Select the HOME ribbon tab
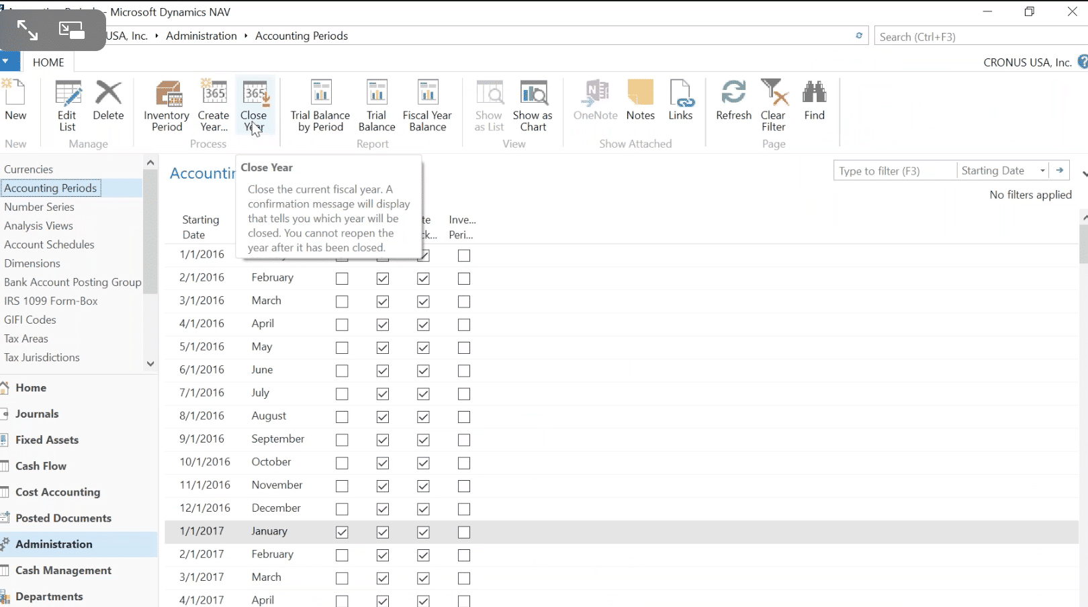This screenshot has height=607, width=1088. coord(48,62)
